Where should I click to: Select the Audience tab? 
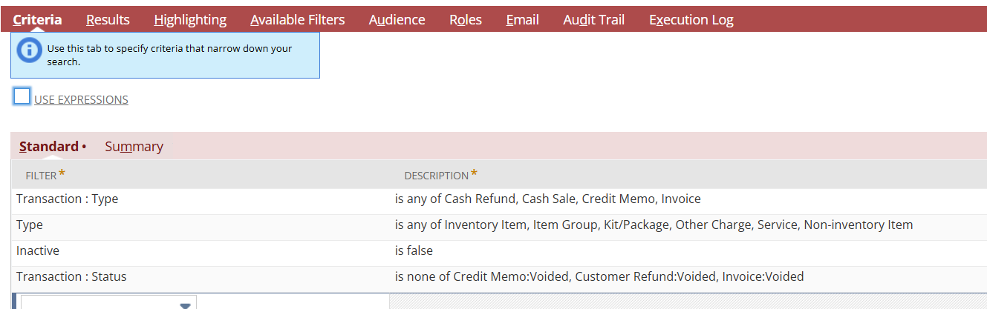click(397, 20)
